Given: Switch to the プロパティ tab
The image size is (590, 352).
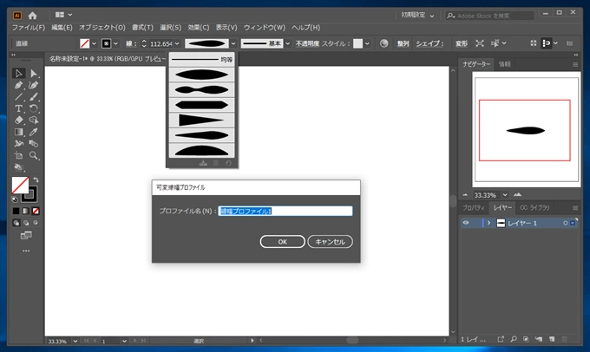Looking at the screenshot, I should pos(474,207).
